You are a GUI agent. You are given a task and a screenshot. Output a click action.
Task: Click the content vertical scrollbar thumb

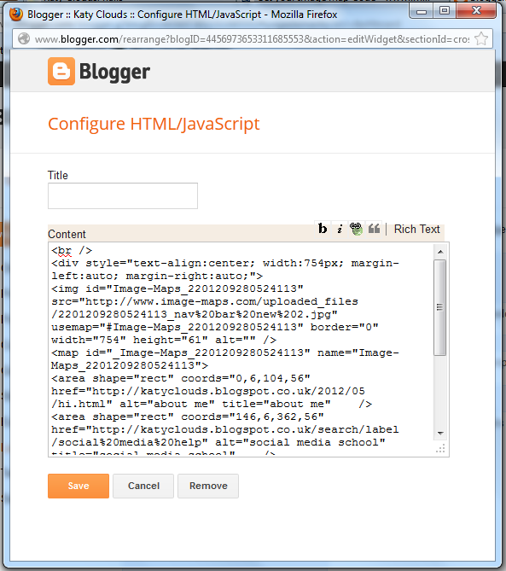tap(440, 307)
